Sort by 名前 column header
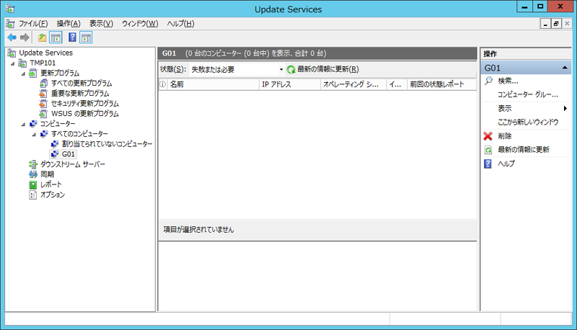Viewport: 577px width, 330px height. (x=213, y=84)
